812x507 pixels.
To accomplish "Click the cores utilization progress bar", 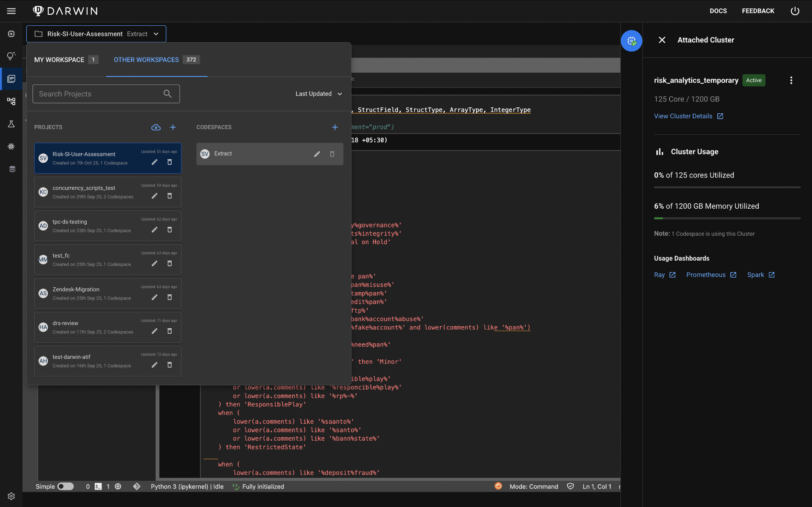I will click(727, 187).
